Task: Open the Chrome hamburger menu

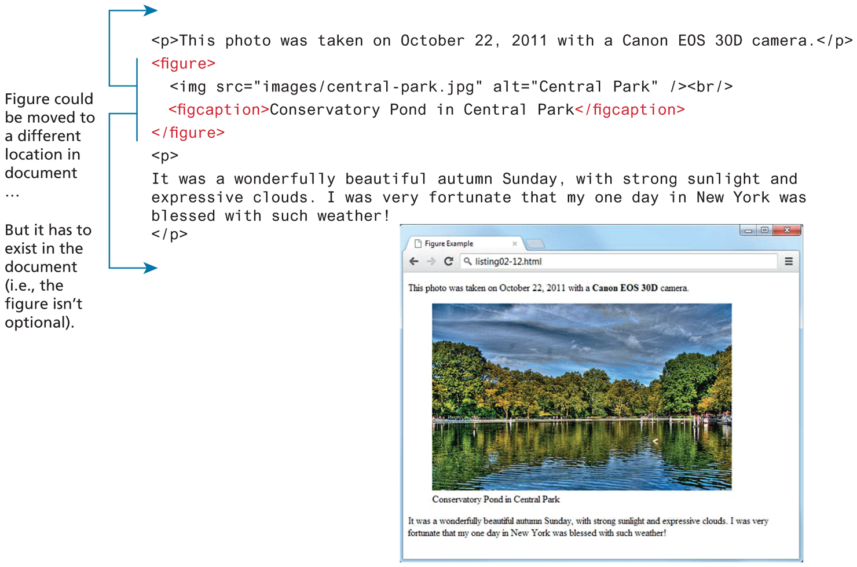Action: pyautogui.click(x=789, y=262)
